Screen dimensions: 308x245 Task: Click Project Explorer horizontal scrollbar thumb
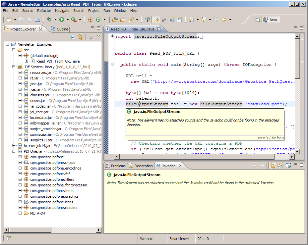[x=30, y=230]
